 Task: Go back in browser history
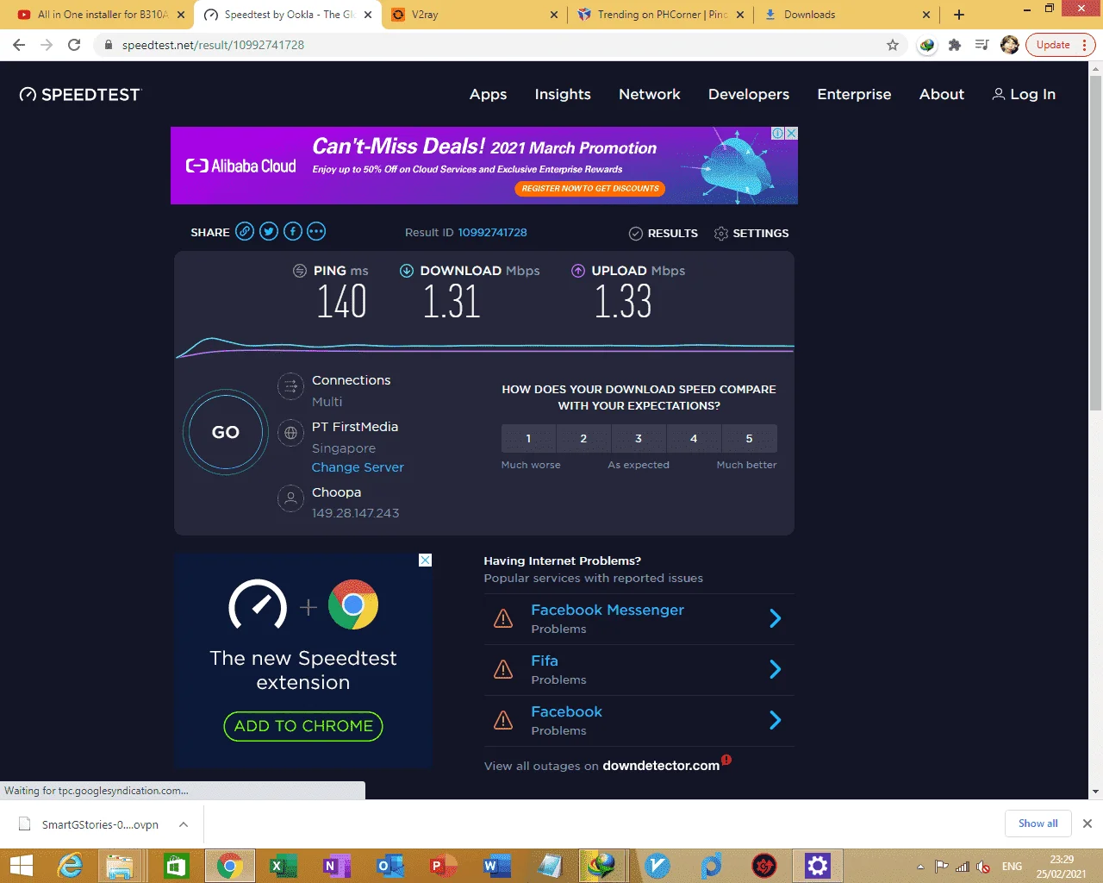(19, 45)
